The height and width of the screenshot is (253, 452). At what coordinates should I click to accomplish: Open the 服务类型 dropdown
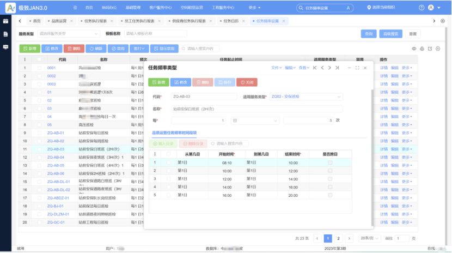69,34
